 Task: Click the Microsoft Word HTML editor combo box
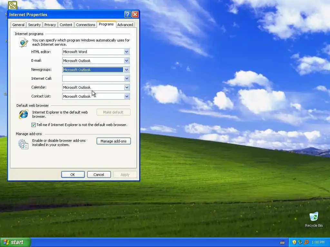(x=96, y=52)
